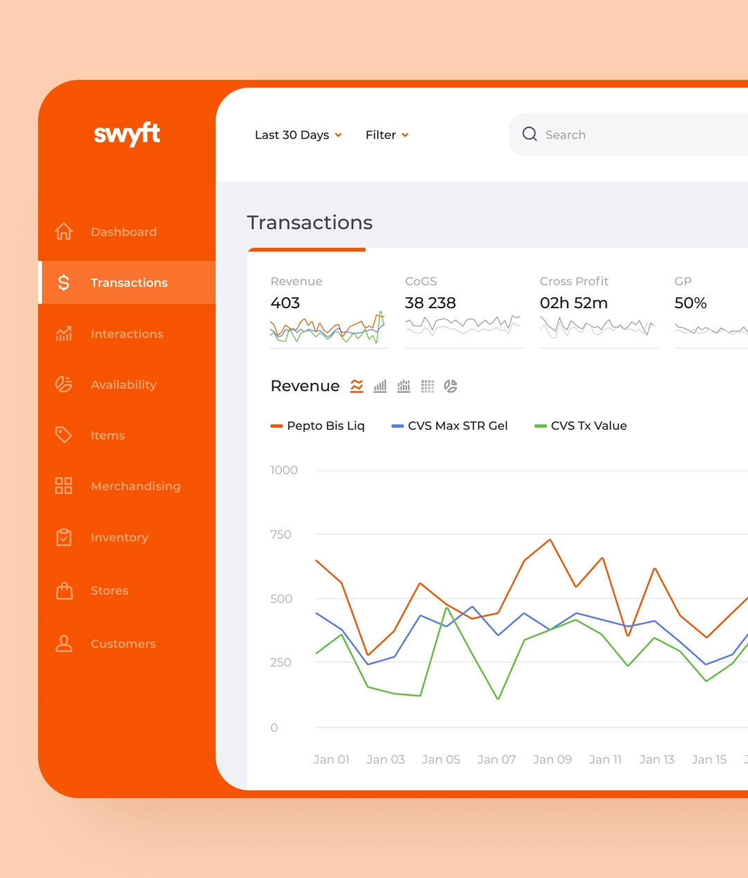
Task: Select the line chart view icon
Action: point(357,386)
